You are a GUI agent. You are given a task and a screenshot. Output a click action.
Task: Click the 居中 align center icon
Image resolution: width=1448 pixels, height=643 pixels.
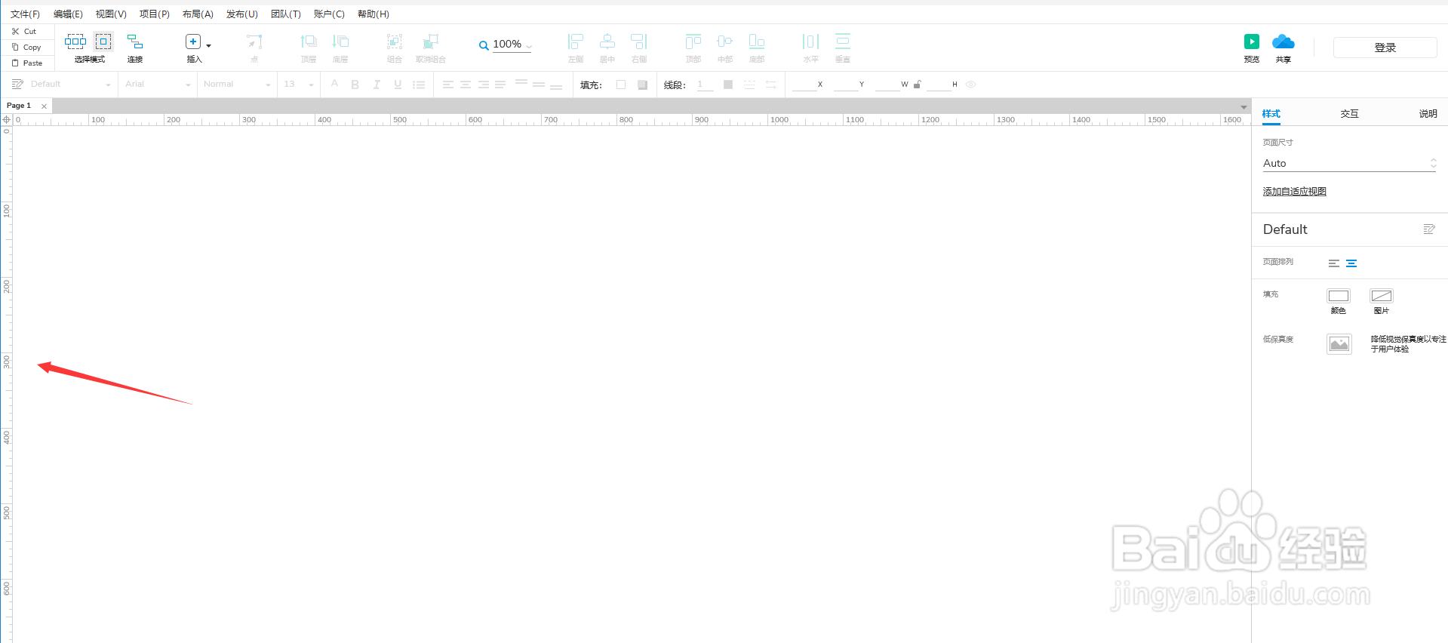(x=607, y=42)
